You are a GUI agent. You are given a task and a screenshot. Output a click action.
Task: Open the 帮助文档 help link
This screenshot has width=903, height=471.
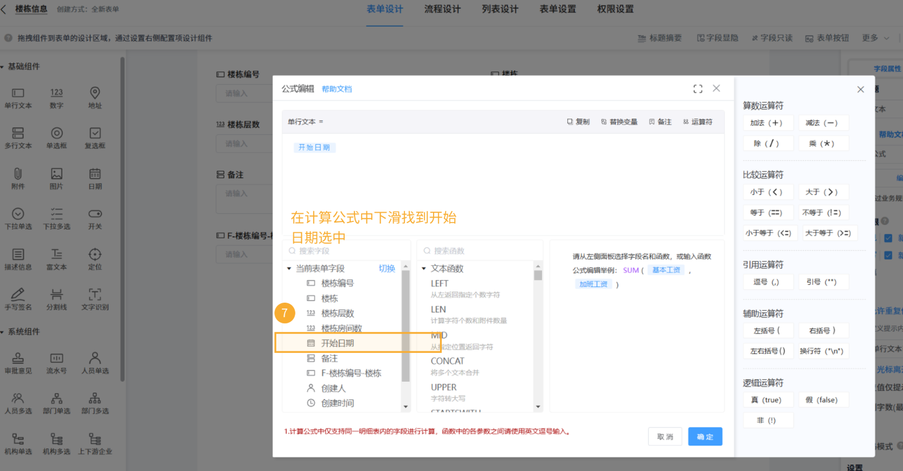point(337,89)
